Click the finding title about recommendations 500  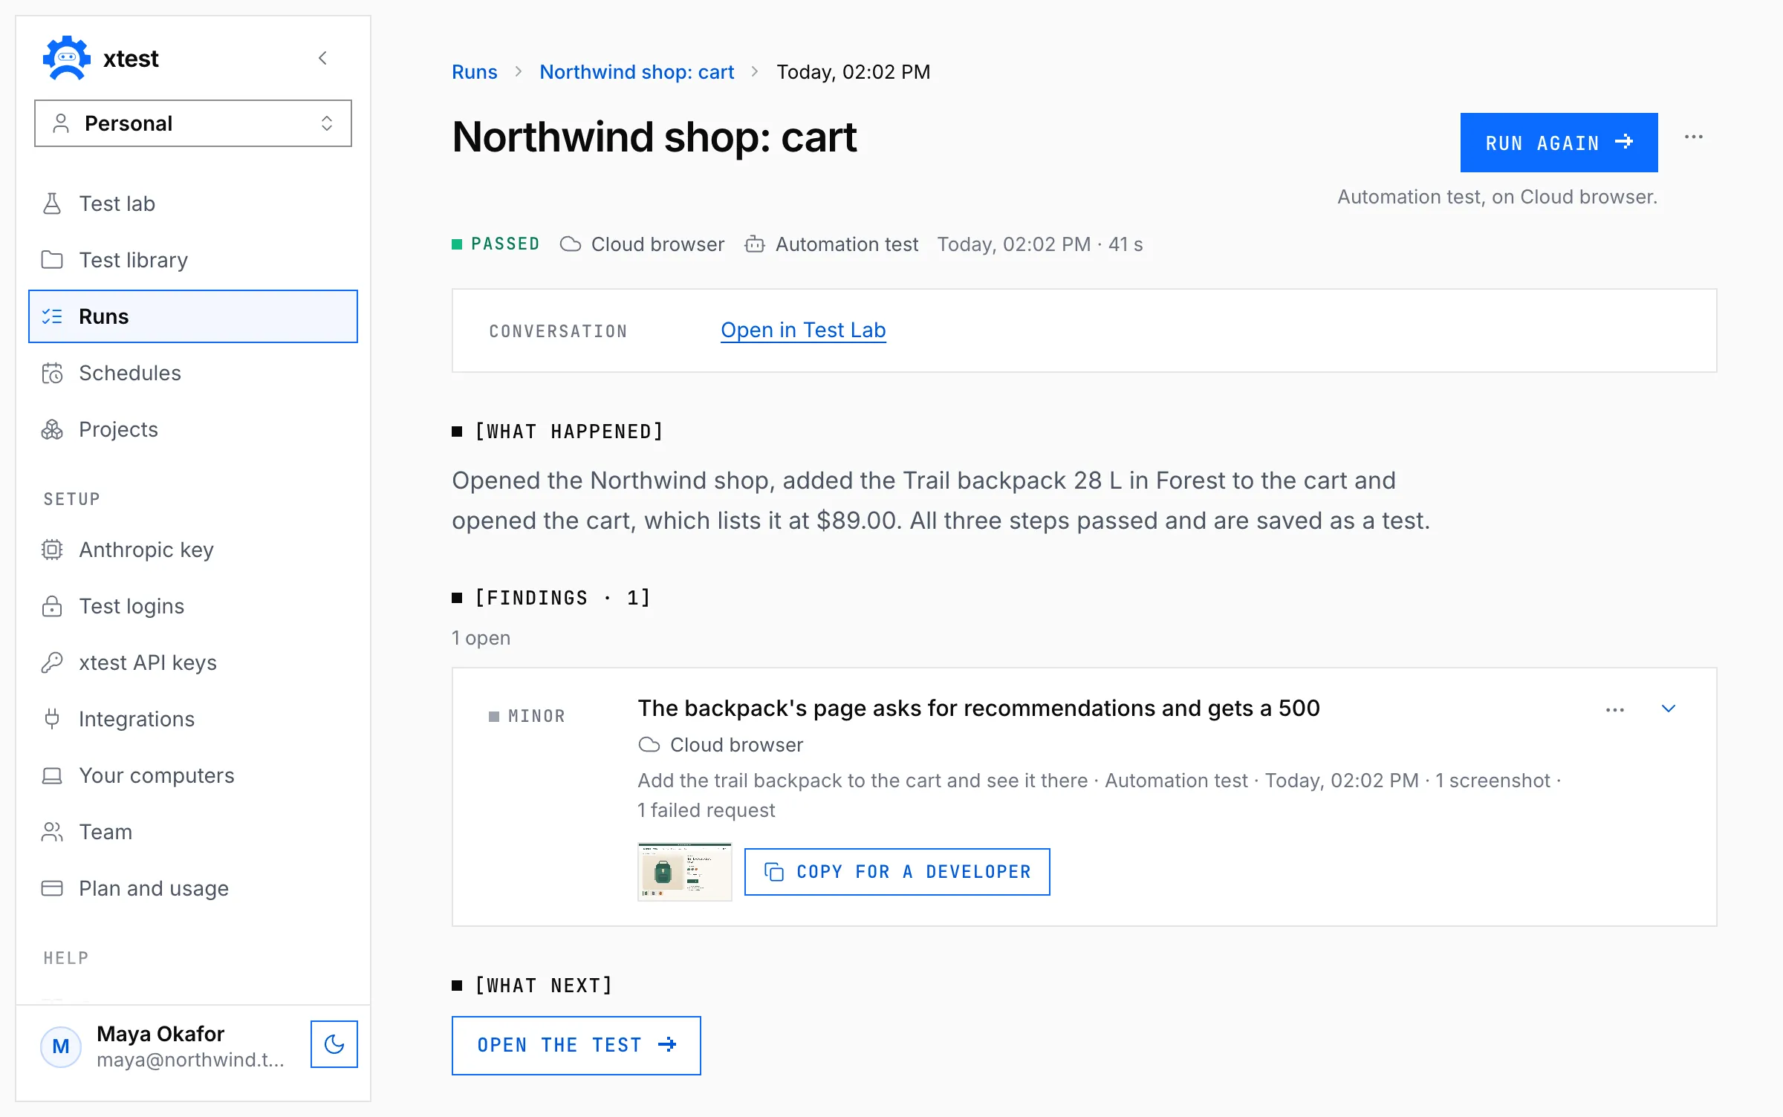(979, 709)
